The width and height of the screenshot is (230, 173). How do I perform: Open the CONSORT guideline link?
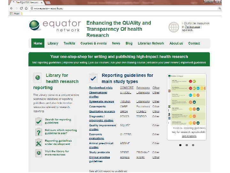click(x=126, y=87)
